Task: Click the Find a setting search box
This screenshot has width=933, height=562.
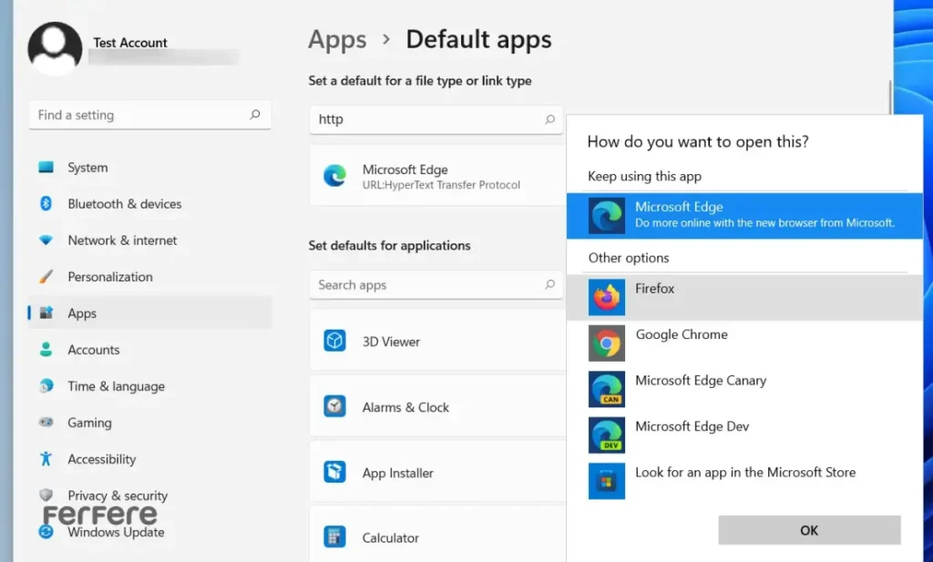Action: click(141, 116)
